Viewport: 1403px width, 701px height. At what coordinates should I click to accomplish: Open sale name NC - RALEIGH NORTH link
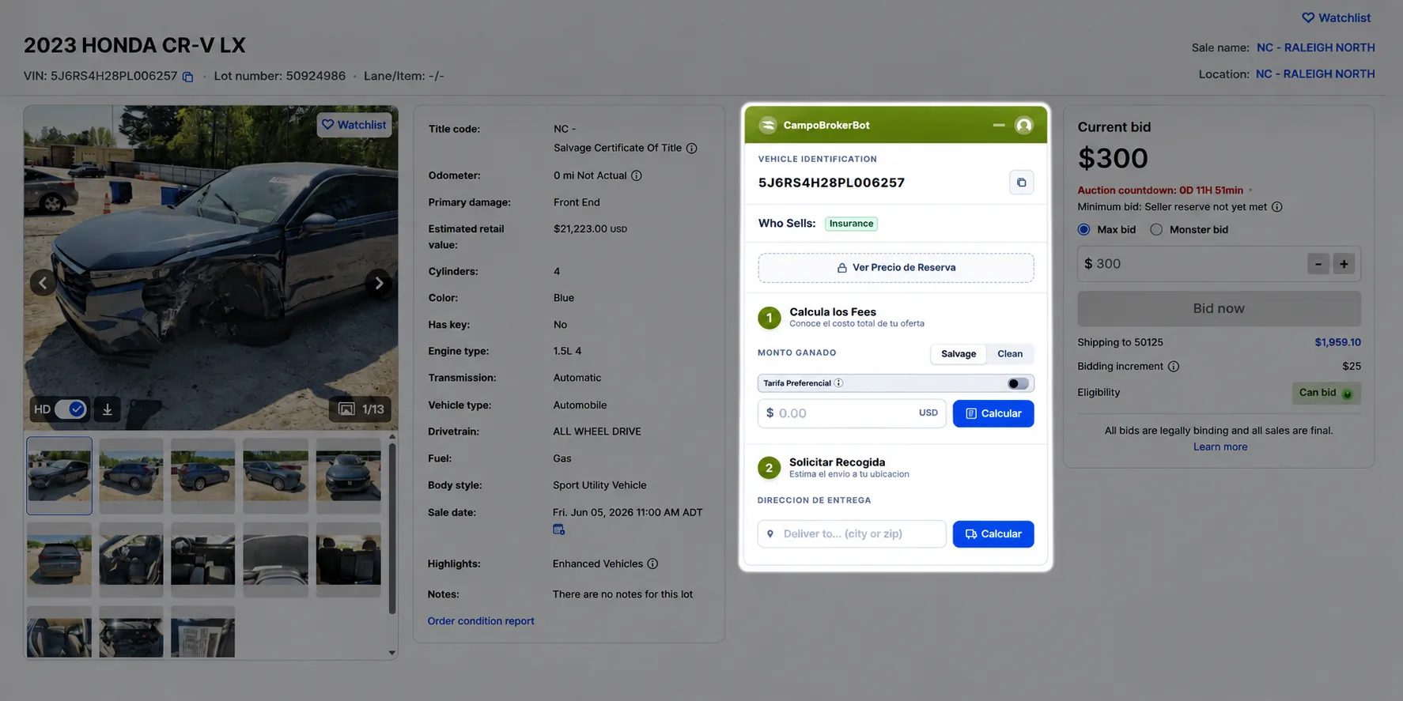pos(1316,47)
